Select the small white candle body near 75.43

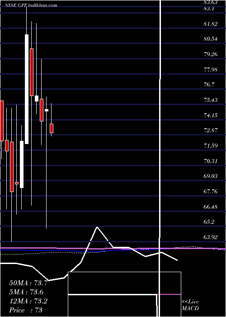coord(37,98)
